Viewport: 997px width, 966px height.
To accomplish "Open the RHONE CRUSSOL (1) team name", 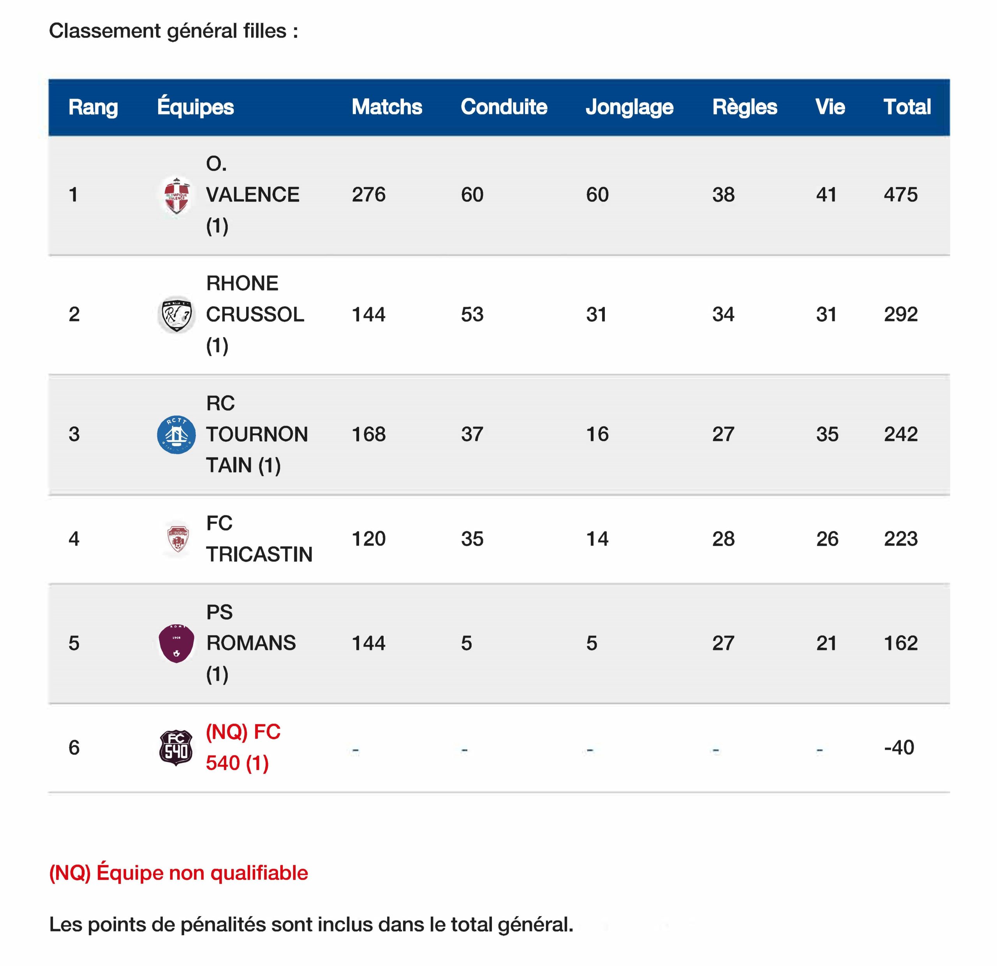I will pos(254,314).
